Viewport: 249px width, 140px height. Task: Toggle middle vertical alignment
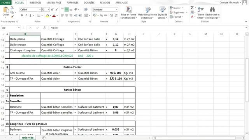click(67, 9)
